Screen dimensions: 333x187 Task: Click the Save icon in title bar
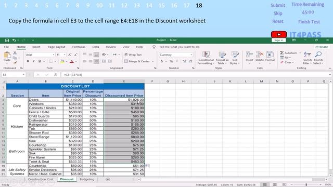coord(7,41)
